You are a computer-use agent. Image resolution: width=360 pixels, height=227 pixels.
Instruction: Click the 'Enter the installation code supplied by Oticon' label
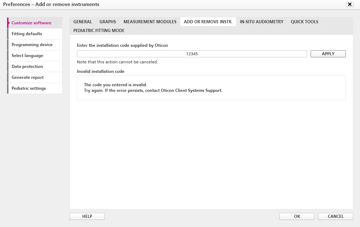pos(122,45)
